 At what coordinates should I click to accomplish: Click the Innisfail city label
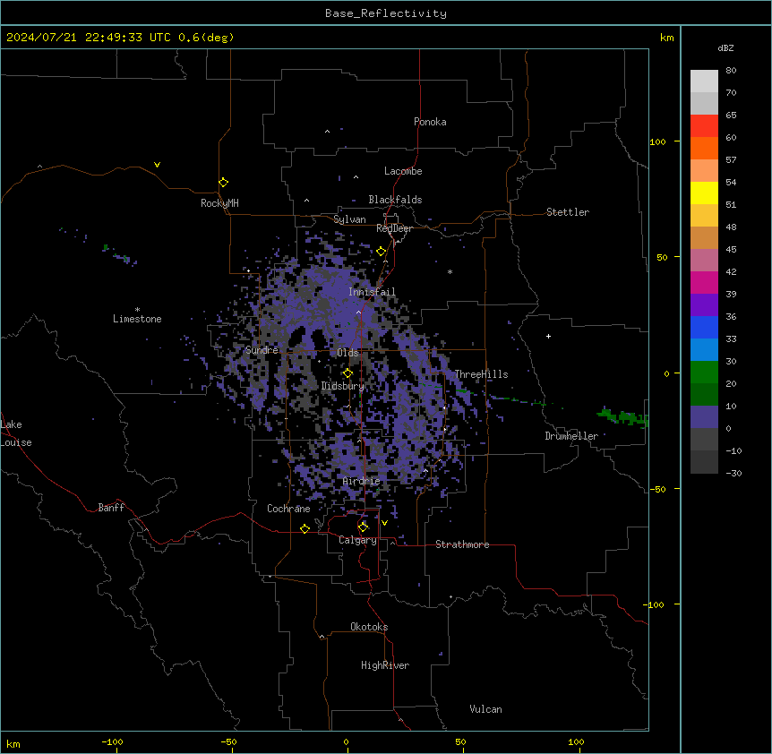[x=372, y=292]
